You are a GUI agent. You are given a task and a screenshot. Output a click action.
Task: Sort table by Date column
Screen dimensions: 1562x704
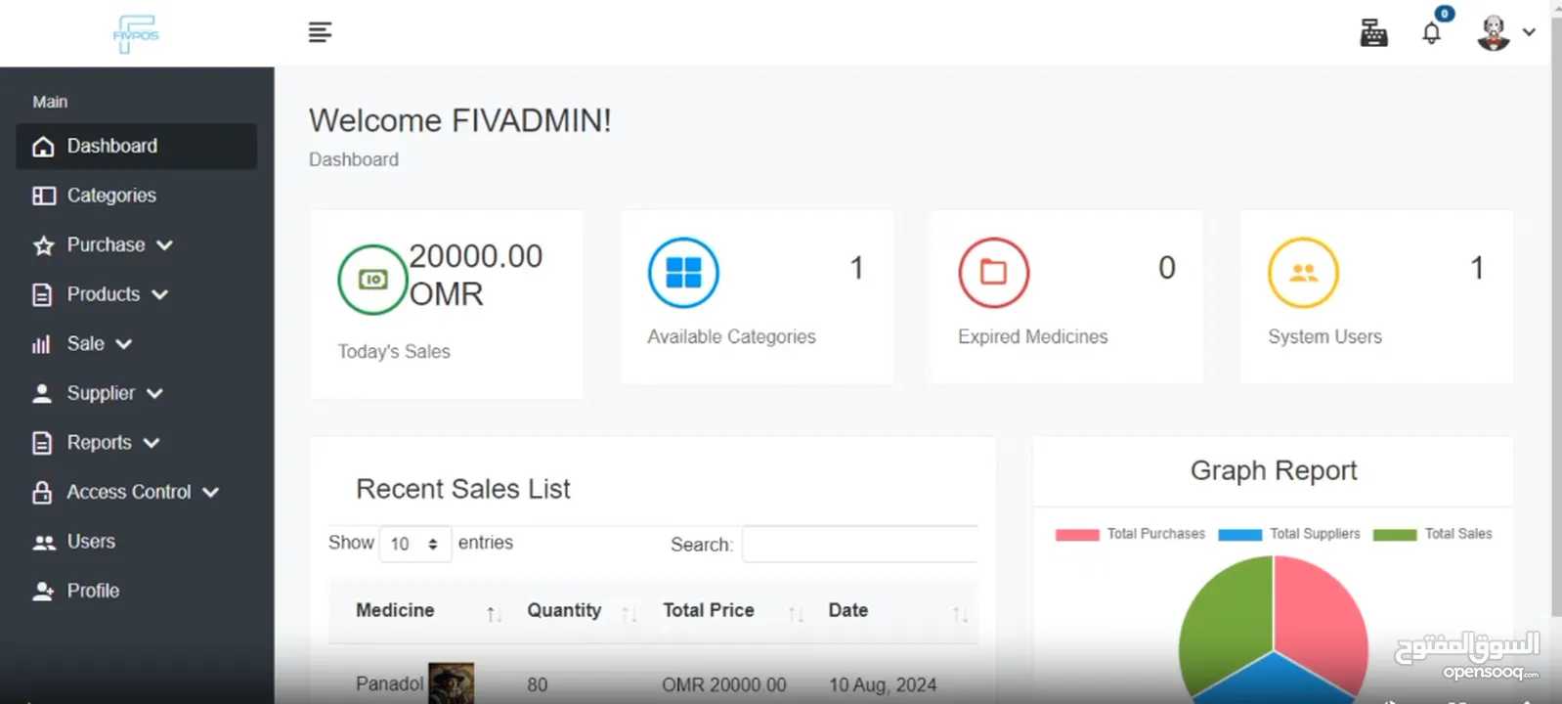coord(896,611)
